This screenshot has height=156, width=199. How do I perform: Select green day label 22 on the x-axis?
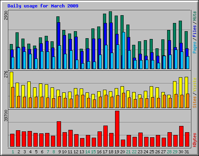coord(134,152)
